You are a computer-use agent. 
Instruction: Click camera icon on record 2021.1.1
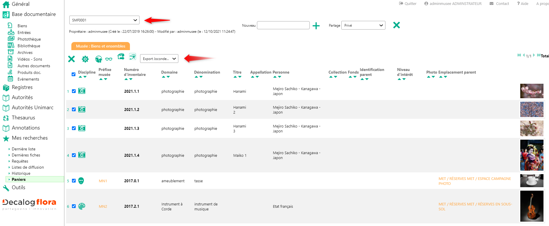tap(82, 91)
